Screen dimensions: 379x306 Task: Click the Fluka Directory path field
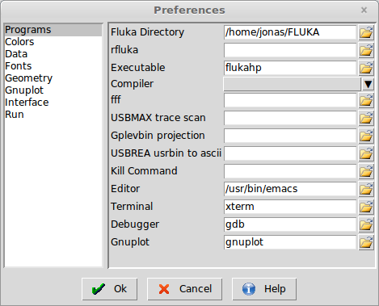(x=290, y=32)
